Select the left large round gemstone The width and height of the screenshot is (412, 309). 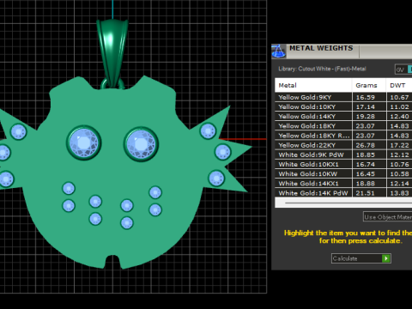click(84, 142)
